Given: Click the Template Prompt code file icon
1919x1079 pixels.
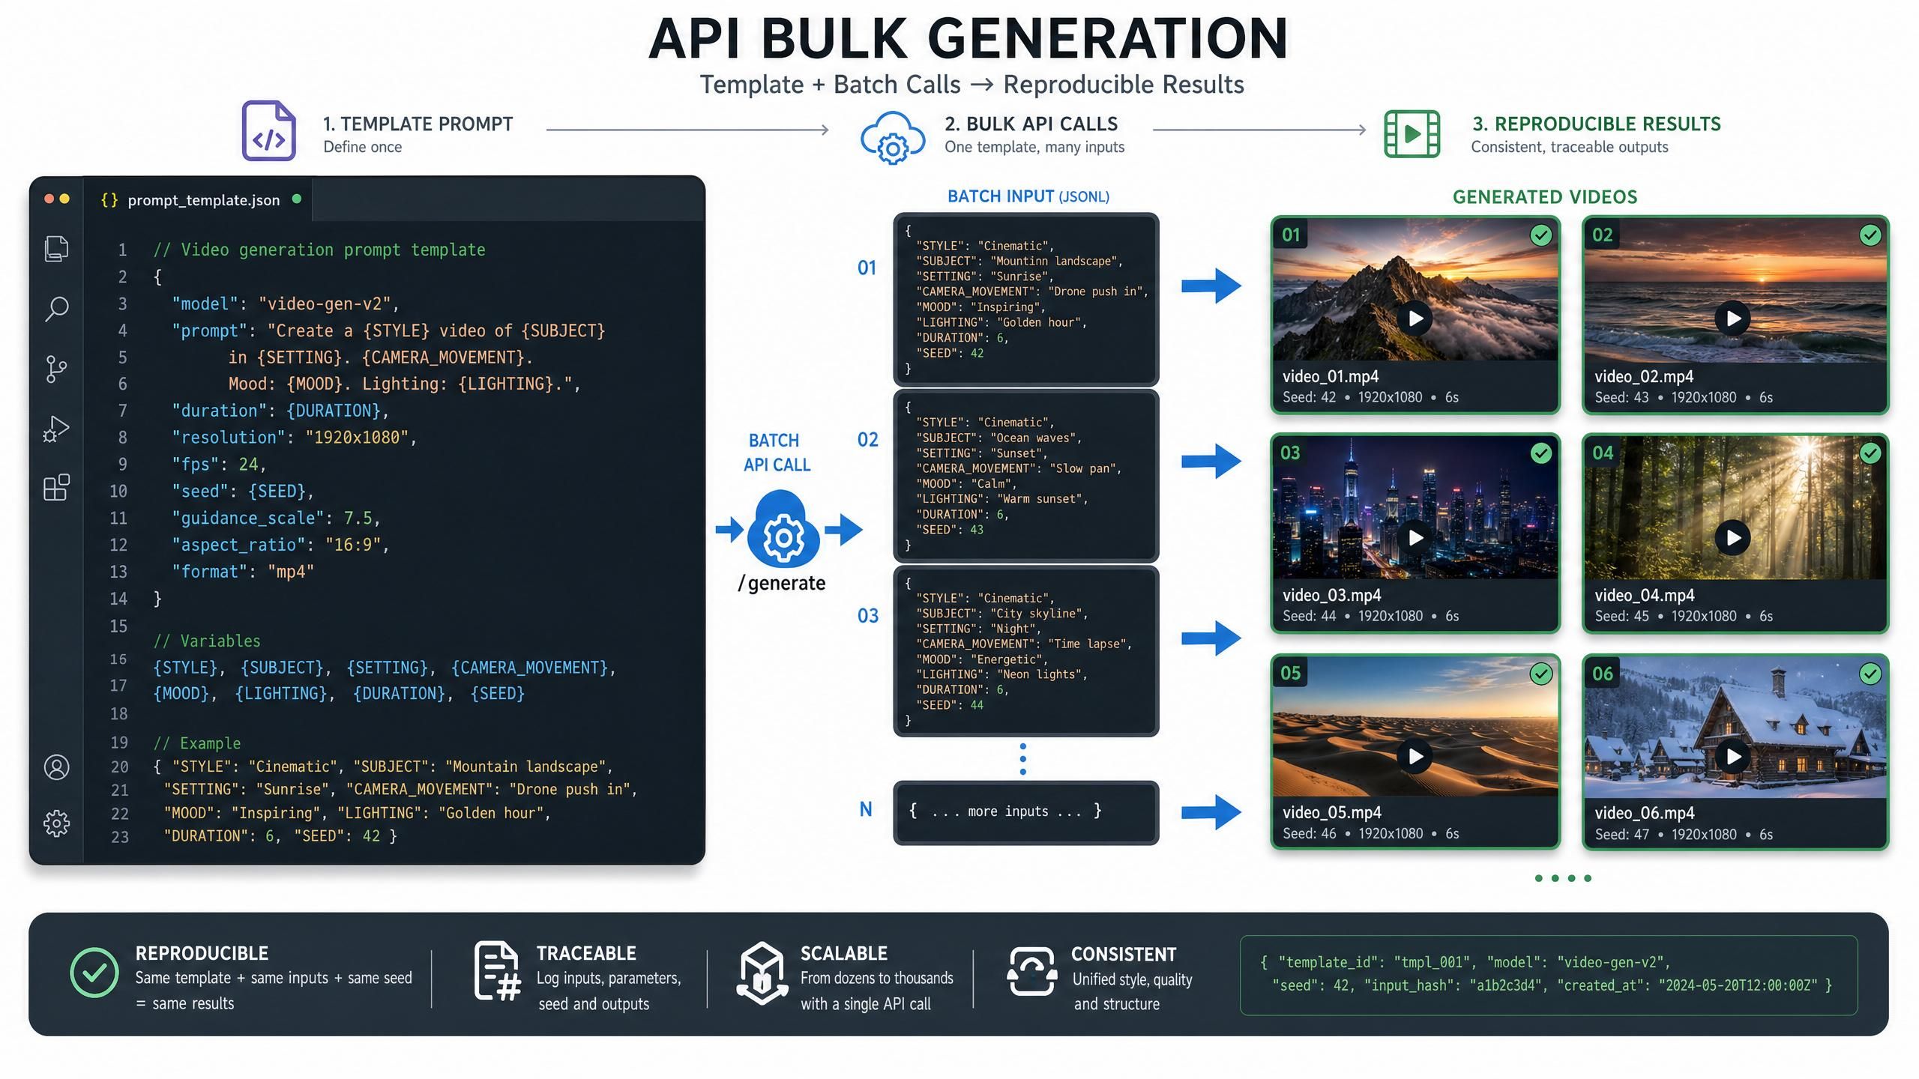Looking at the screenshot, I should pyautogui.click(x=268, y=130).
